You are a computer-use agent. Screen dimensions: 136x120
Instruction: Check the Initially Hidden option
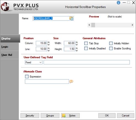(x=111, y=43)
